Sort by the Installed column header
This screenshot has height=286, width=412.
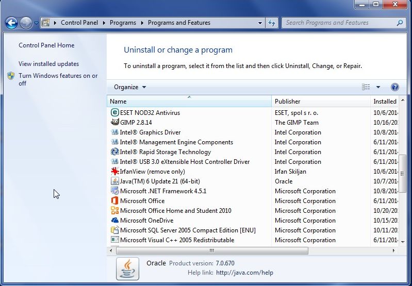click(385, 102)
